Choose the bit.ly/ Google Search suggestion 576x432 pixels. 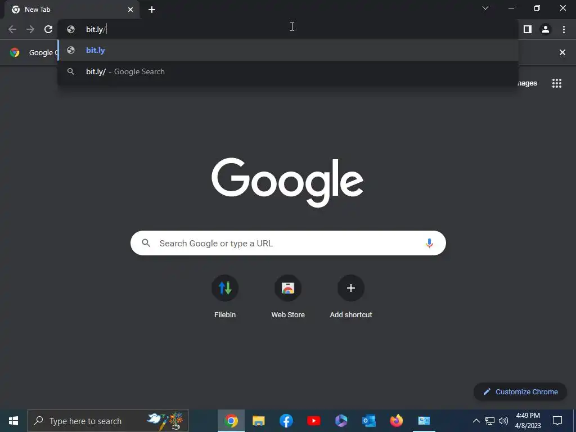tap(288, 71)
